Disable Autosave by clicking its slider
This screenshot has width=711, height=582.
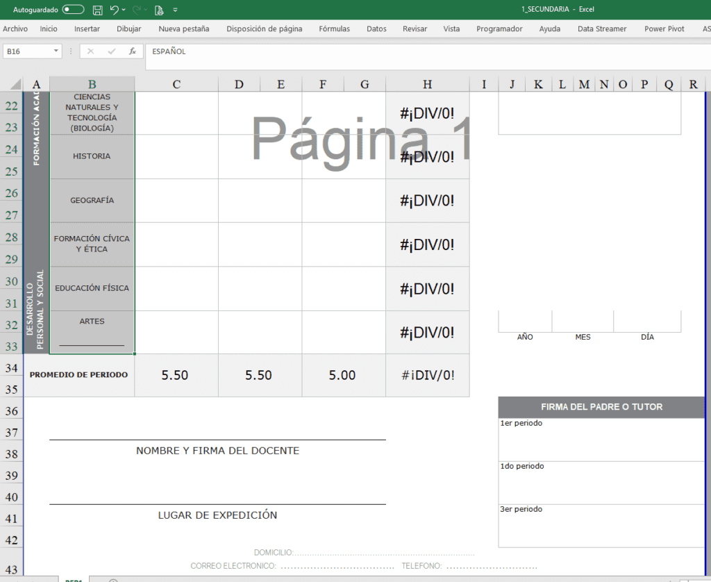point(72,10)
